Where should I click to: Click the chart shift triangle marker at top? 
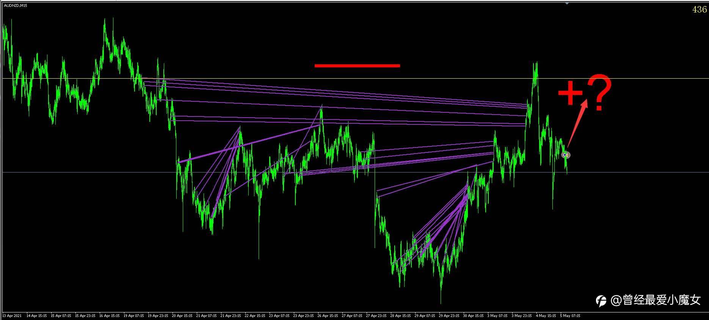567,3
